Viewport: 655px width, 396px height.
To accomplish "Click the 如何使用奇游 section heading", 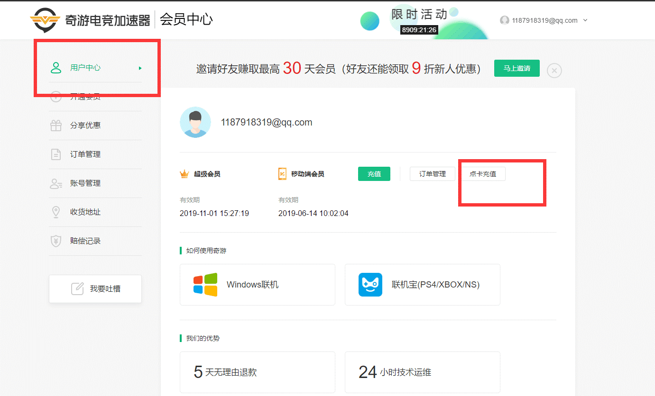I will (206, 251).
